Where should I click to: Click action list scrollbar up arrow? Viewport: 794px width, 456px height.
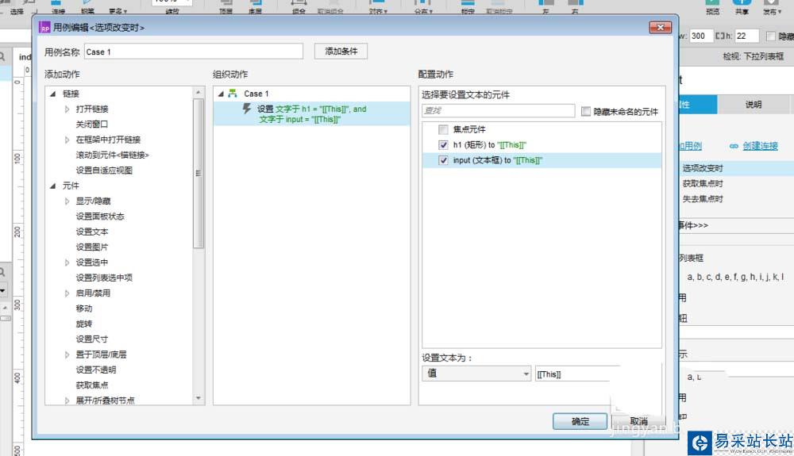pos(198,93)
